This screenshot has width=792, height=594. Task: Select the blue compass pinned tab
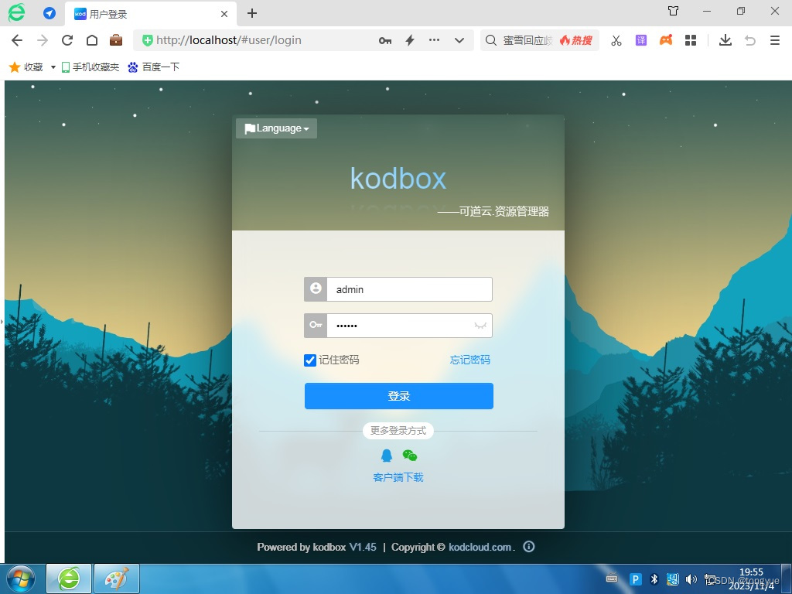(x=49, y=13)
